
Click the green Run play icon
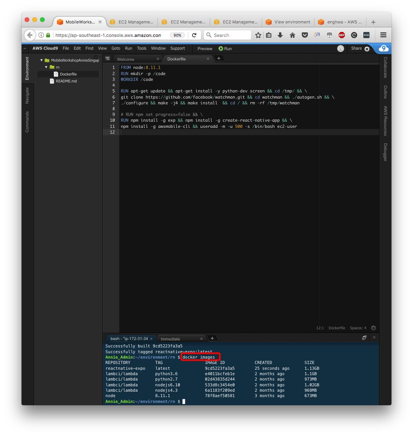(x=221, y=49)
